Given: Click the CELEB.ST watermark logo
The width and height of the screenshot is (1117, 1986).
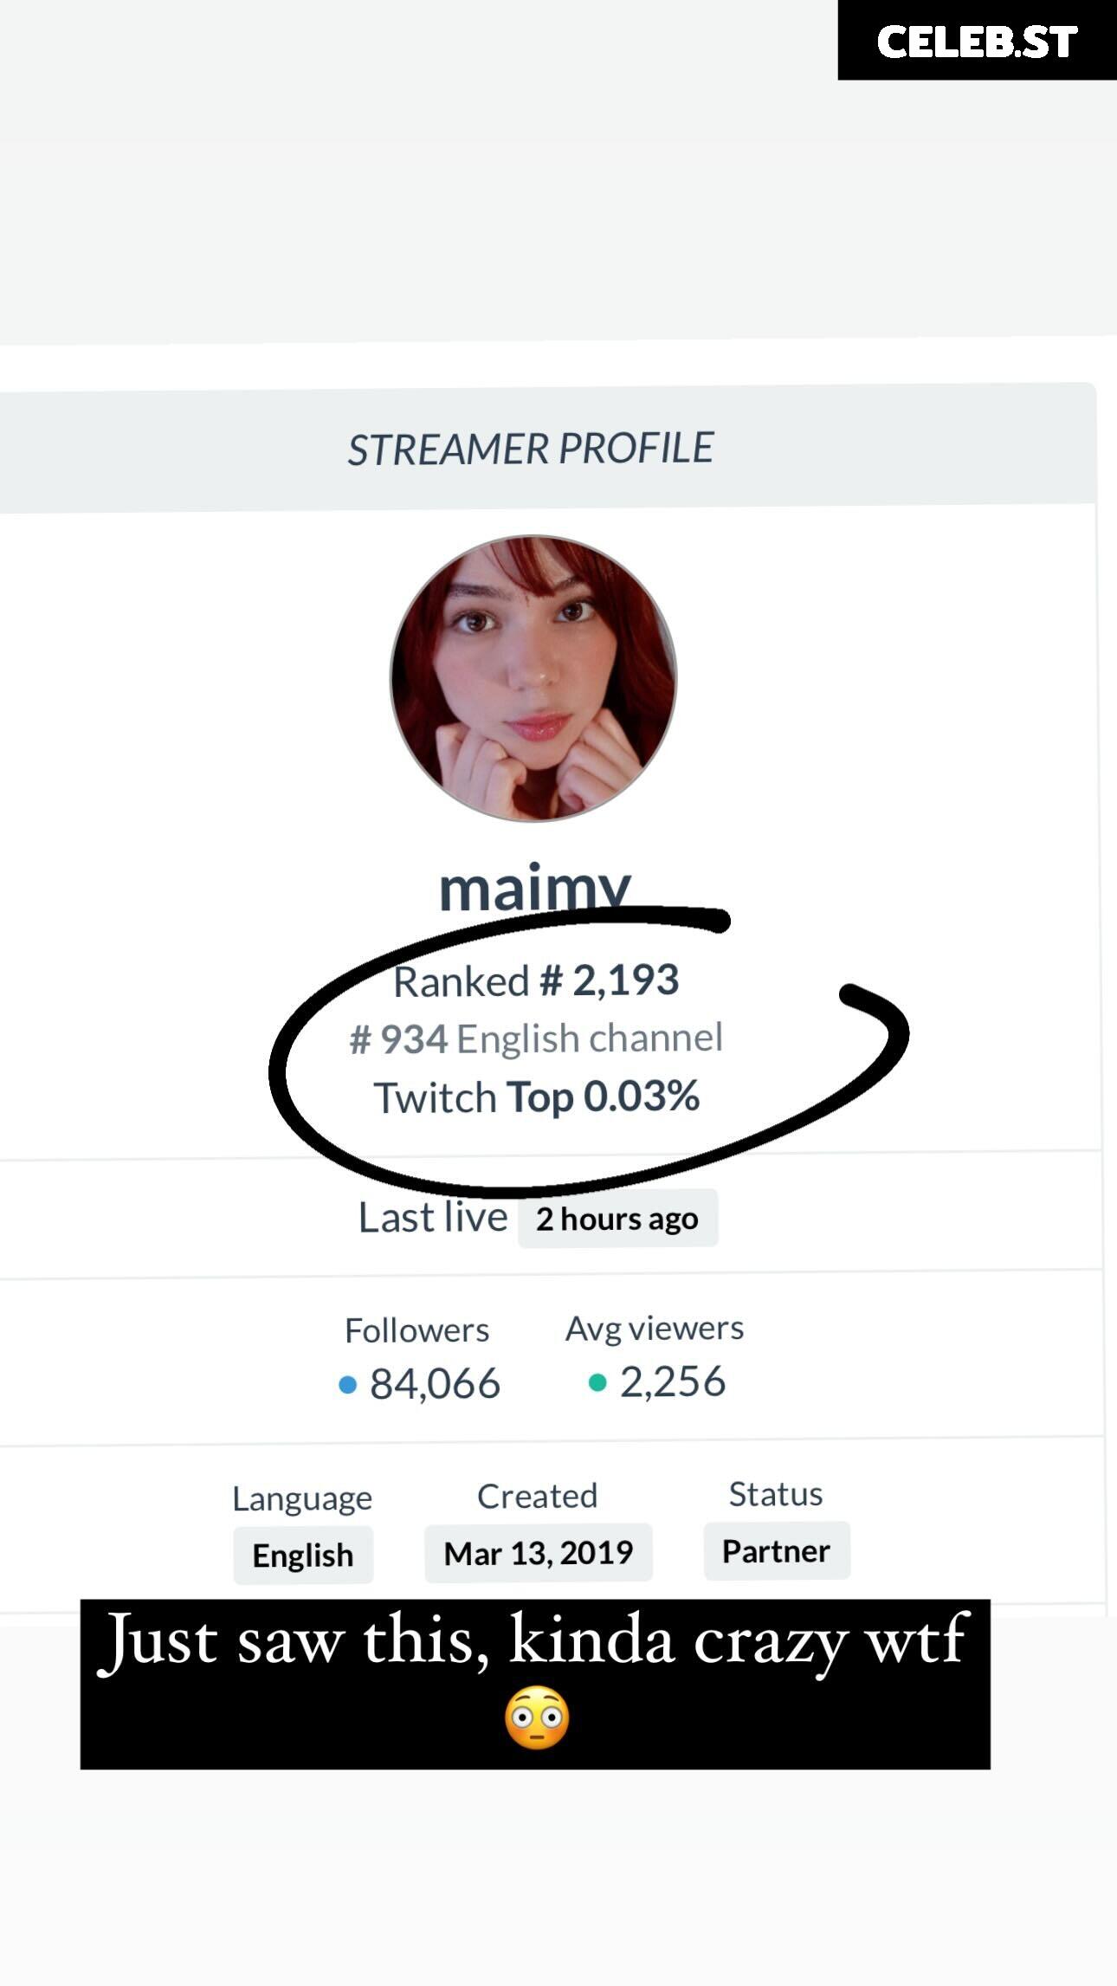Looking at the screenshot, I should (977, 41).
